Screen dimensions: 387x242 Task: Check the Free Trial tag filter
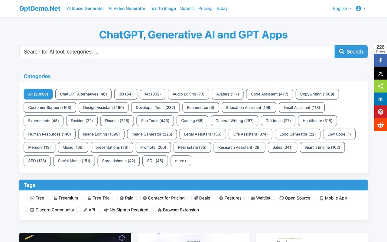tap(83, 198)
